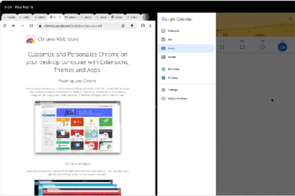This screenshot has height=196, width=295.
Task: Click Chrome back arrow
Action: point(14,26)
